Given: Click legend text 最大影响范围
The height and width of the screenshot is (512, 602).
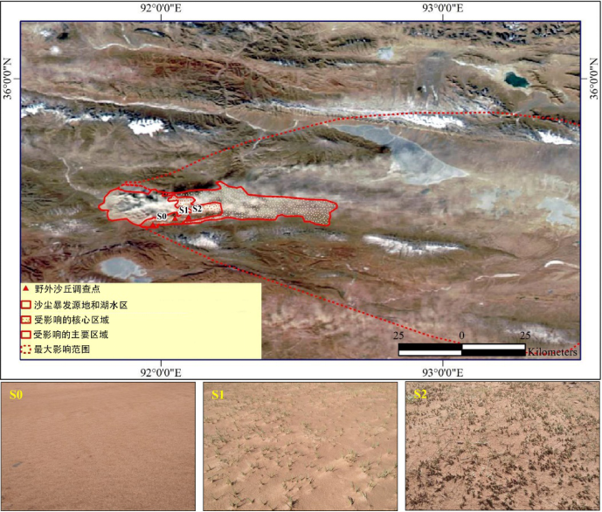Looking at the screenshot, I should point(62,349).
